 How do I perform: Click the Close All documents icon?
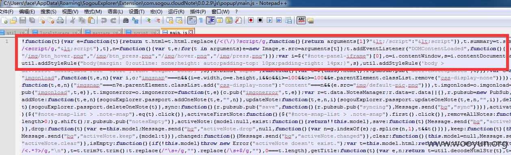pyautogui.click(x=51, y=20)
